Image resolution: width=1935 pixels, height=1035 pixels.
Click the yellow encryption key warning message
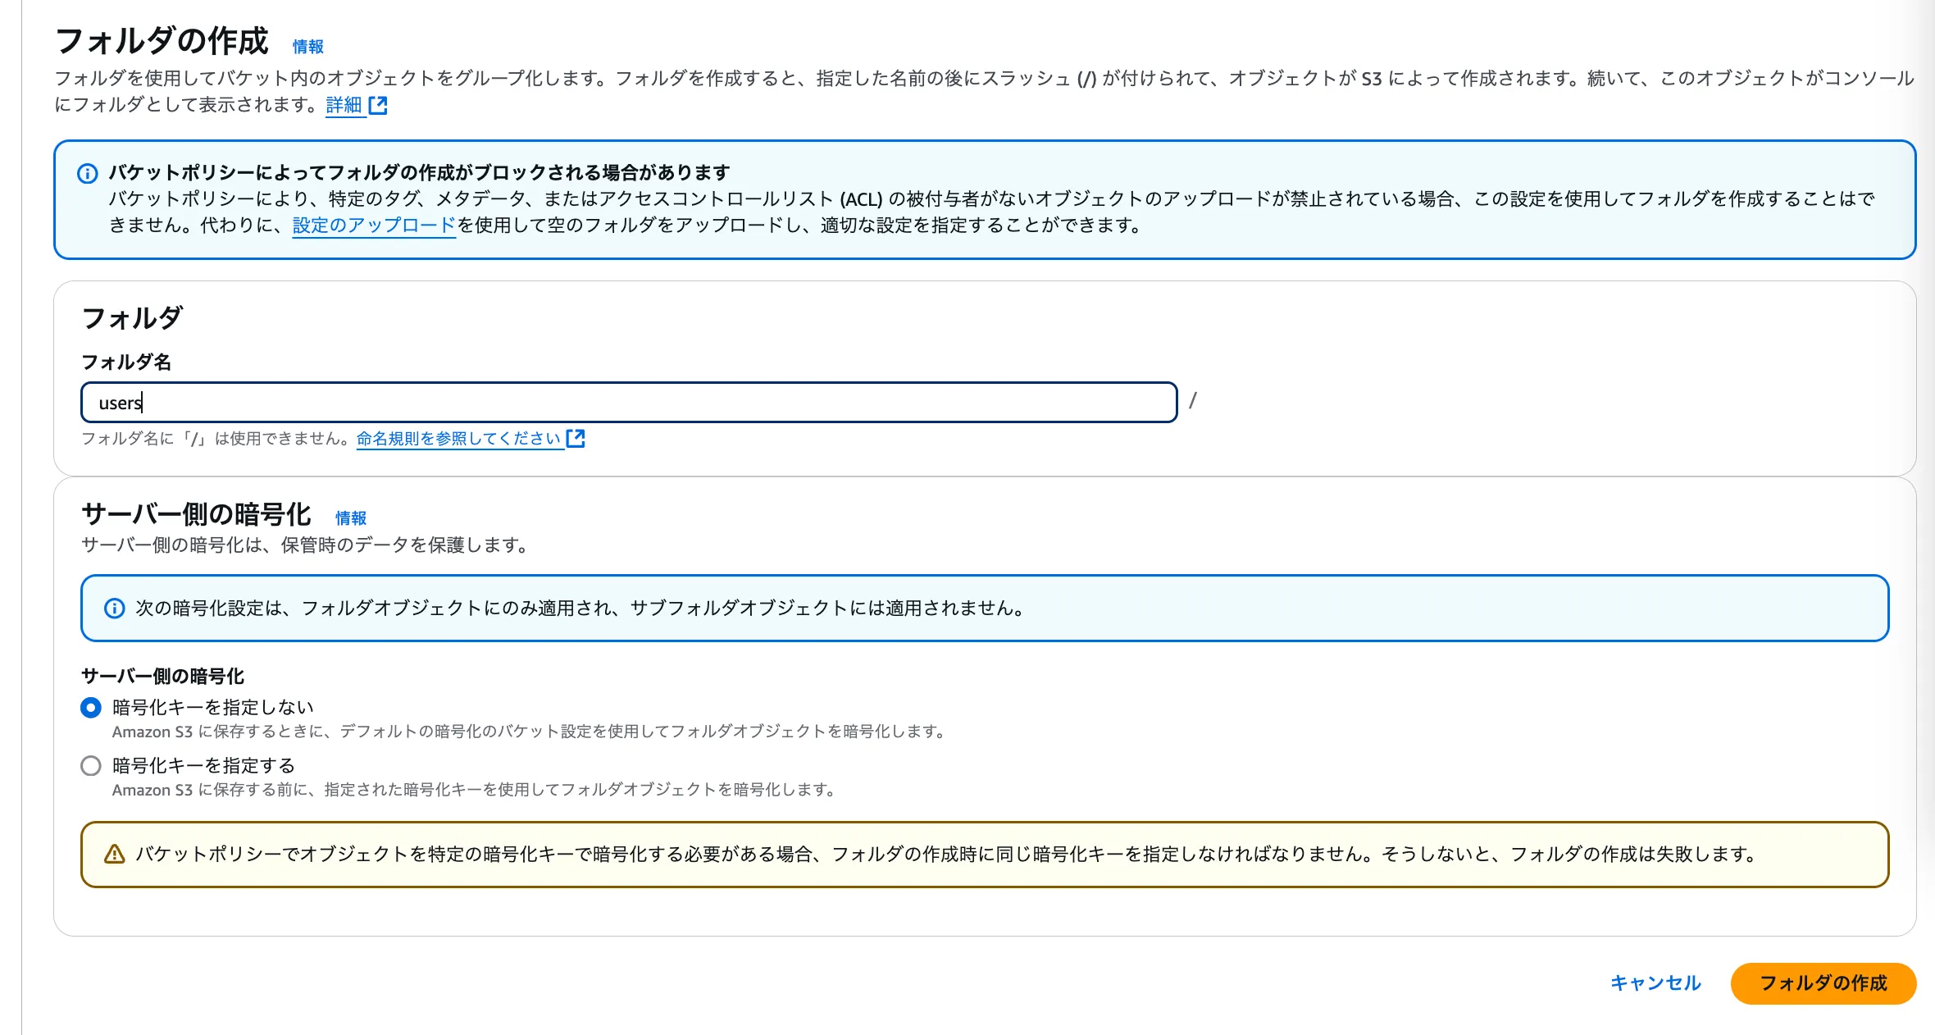click(945, 855)
